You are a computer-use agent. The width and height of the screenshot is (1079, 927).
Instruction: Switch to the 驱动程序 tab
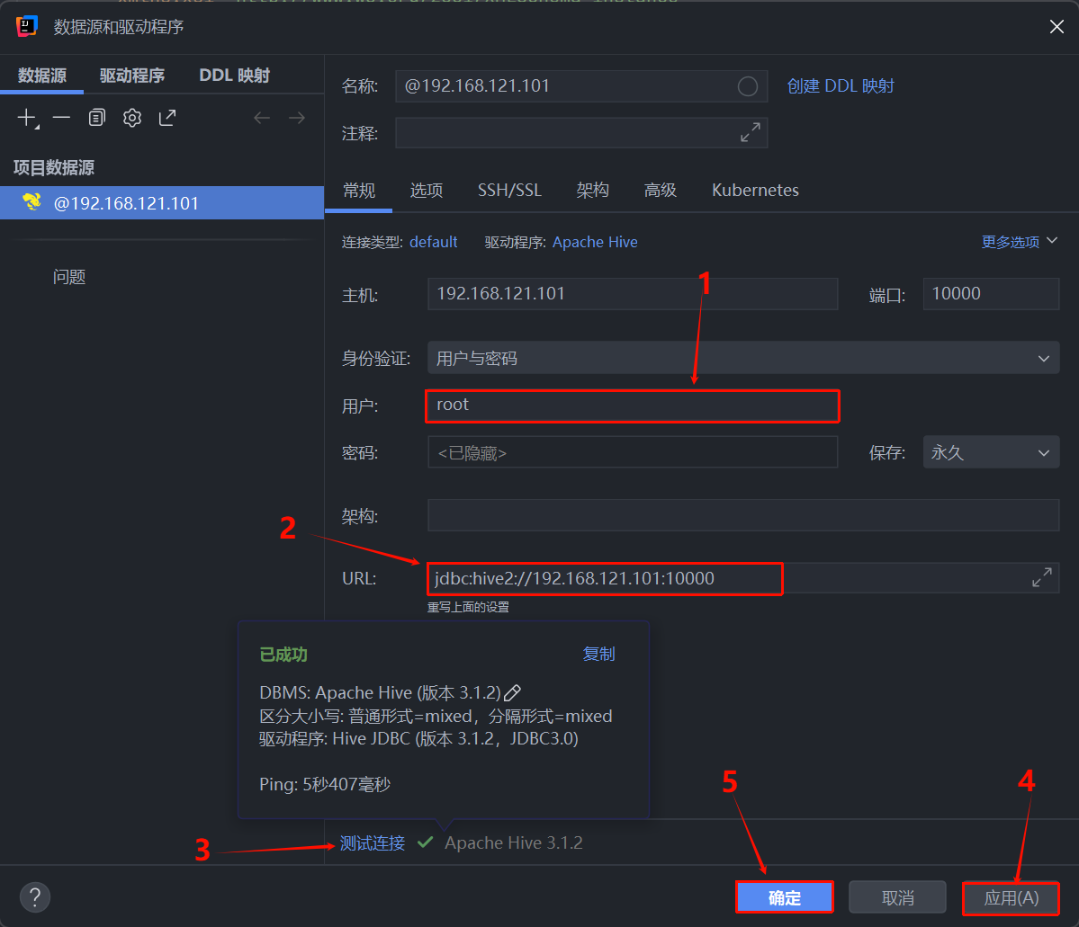(132, 76)
